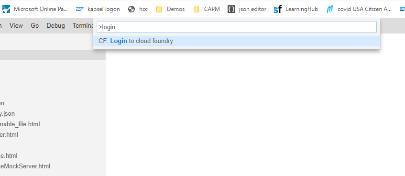405x176 pixels.
Task: Click the Demos bookmark label
Action: tap(175, 9)
